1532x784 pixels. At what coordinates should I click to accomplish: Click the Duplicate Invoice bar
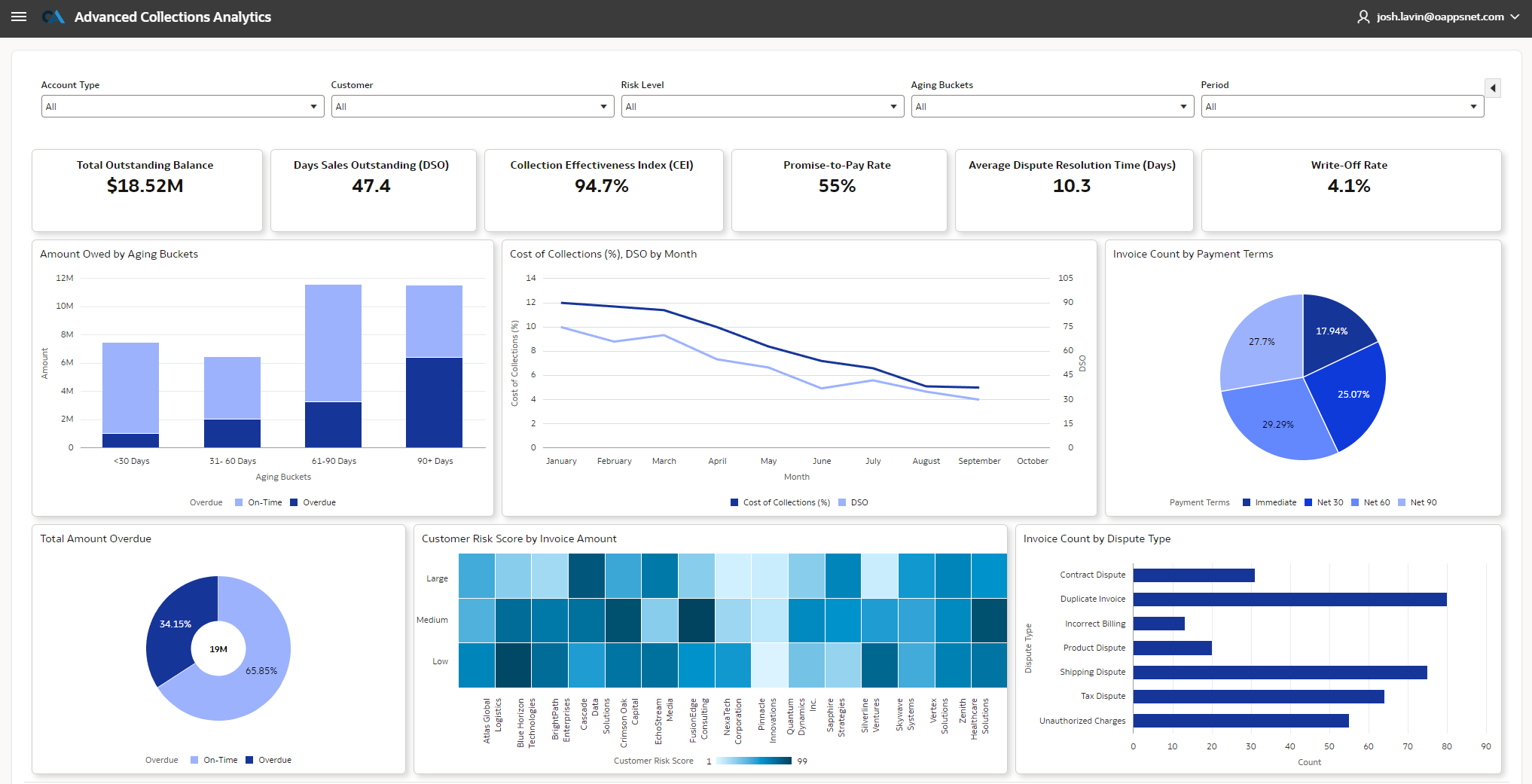pyautogui.click(x=1289, y=599)
